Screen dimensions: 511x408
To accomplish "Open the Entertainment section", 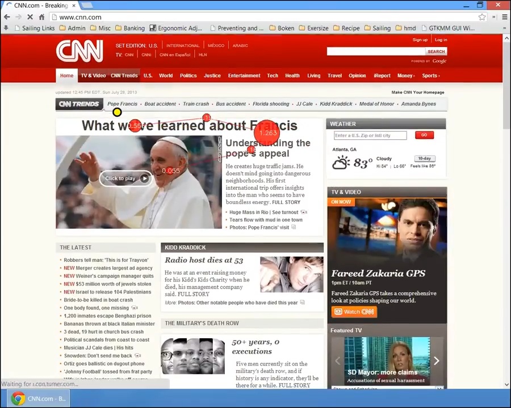I will [x=244, y=75].
